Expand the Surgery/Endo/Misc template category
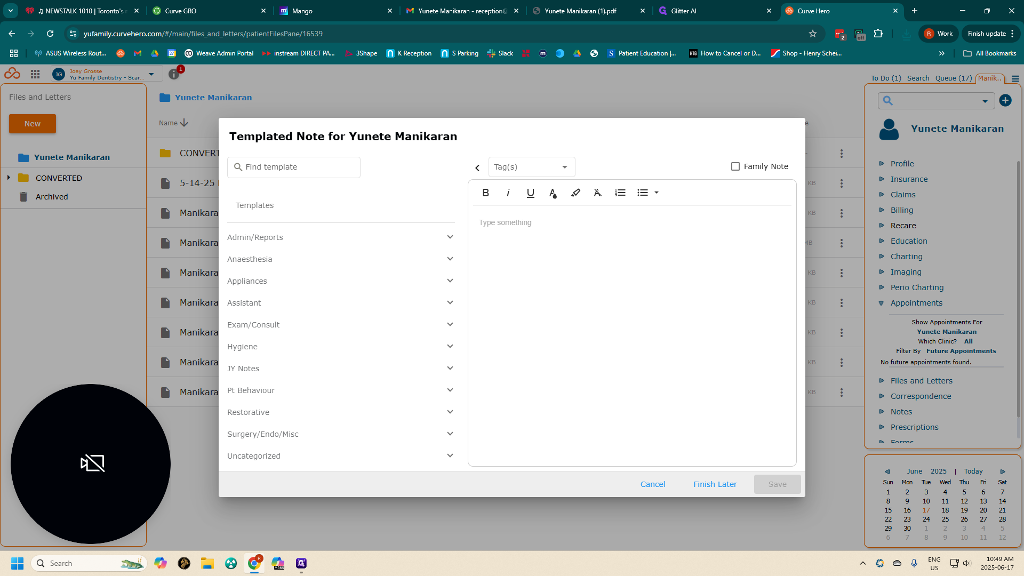1024x576 pixels. click(x=340, y=434)
